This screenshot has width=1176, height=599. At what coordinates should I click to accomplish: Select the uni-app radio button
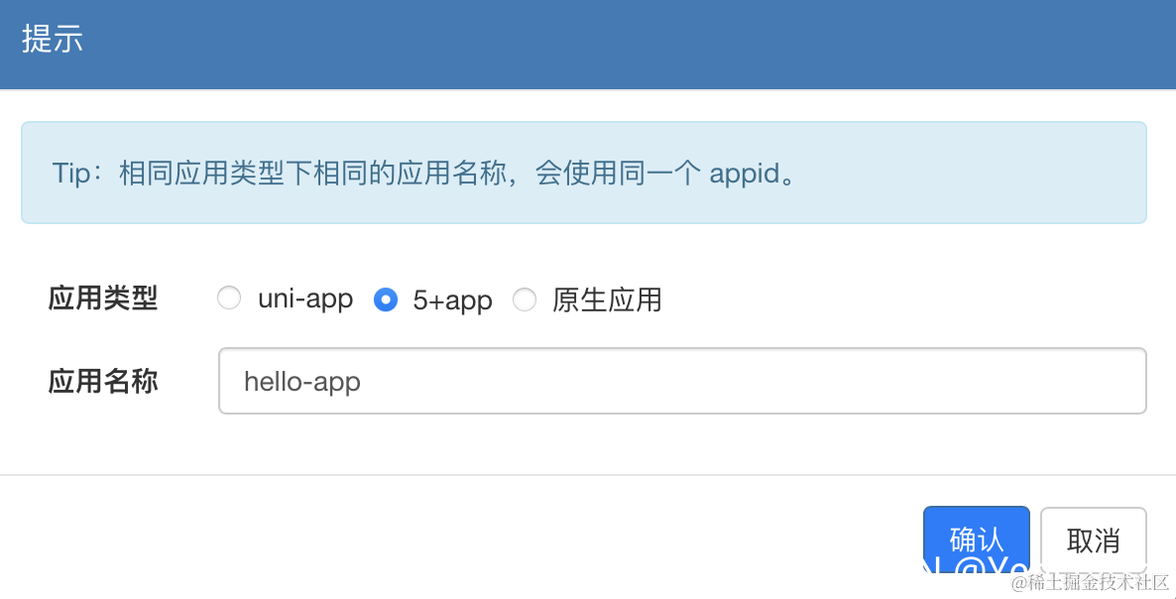tap(229, 299)
